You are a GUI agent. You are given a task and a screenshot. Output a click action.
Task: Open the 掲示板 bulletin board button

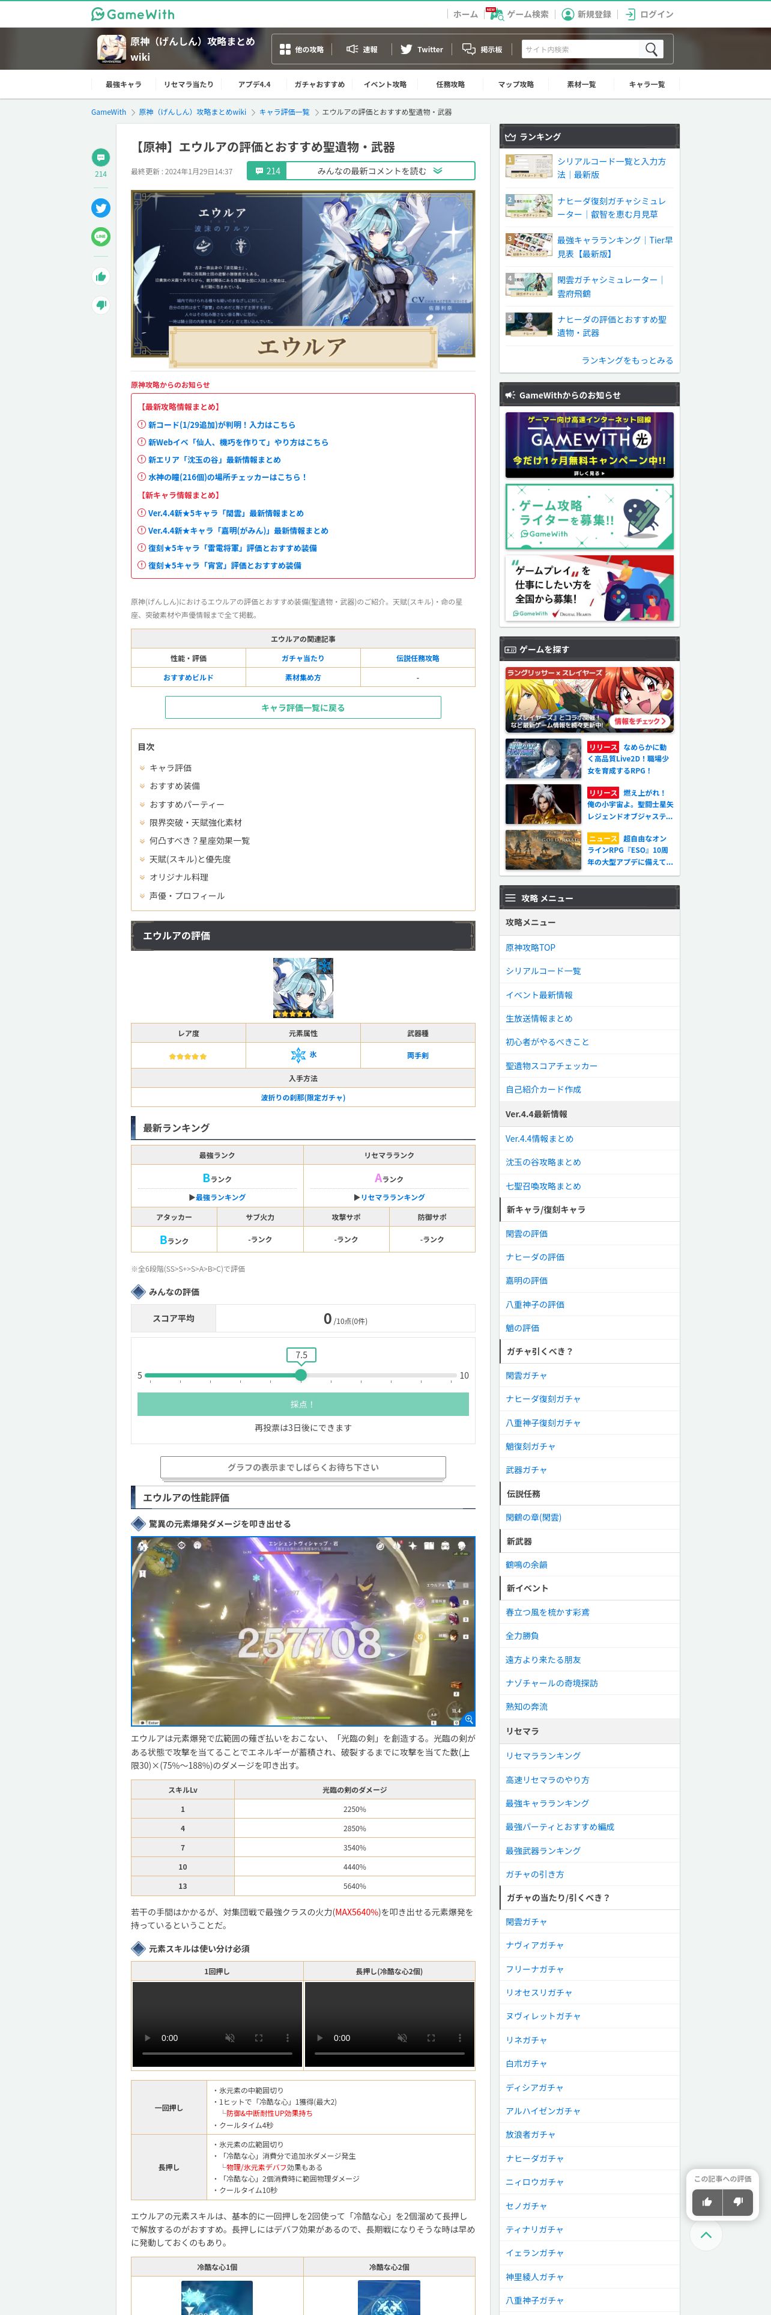482,49
